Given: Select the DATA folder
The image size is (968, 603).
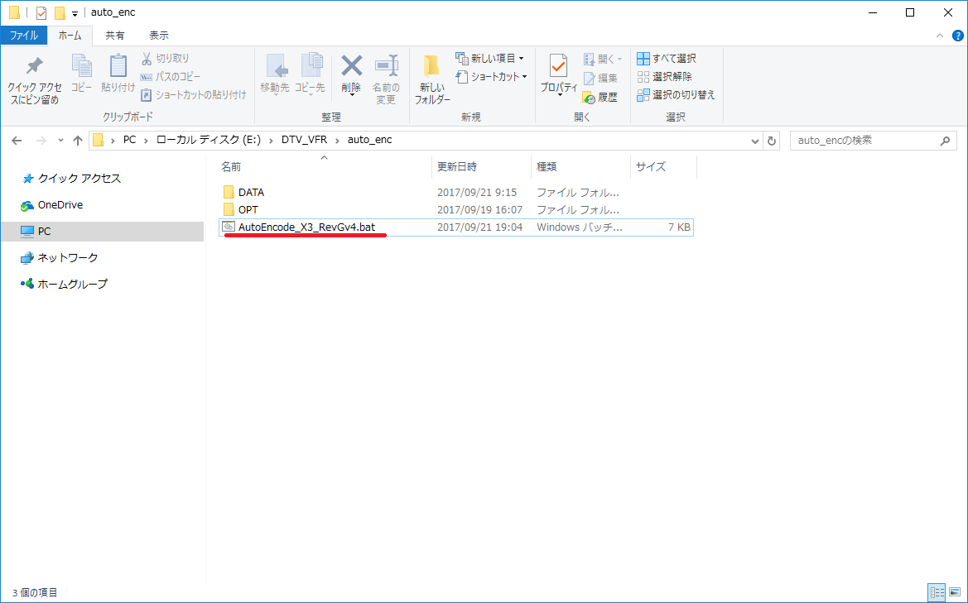Looking at the screenshot, I should tap(251, 193).
